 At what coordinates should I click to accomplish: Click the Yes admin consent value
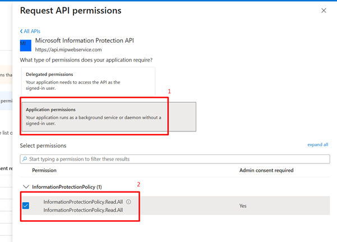243,206
